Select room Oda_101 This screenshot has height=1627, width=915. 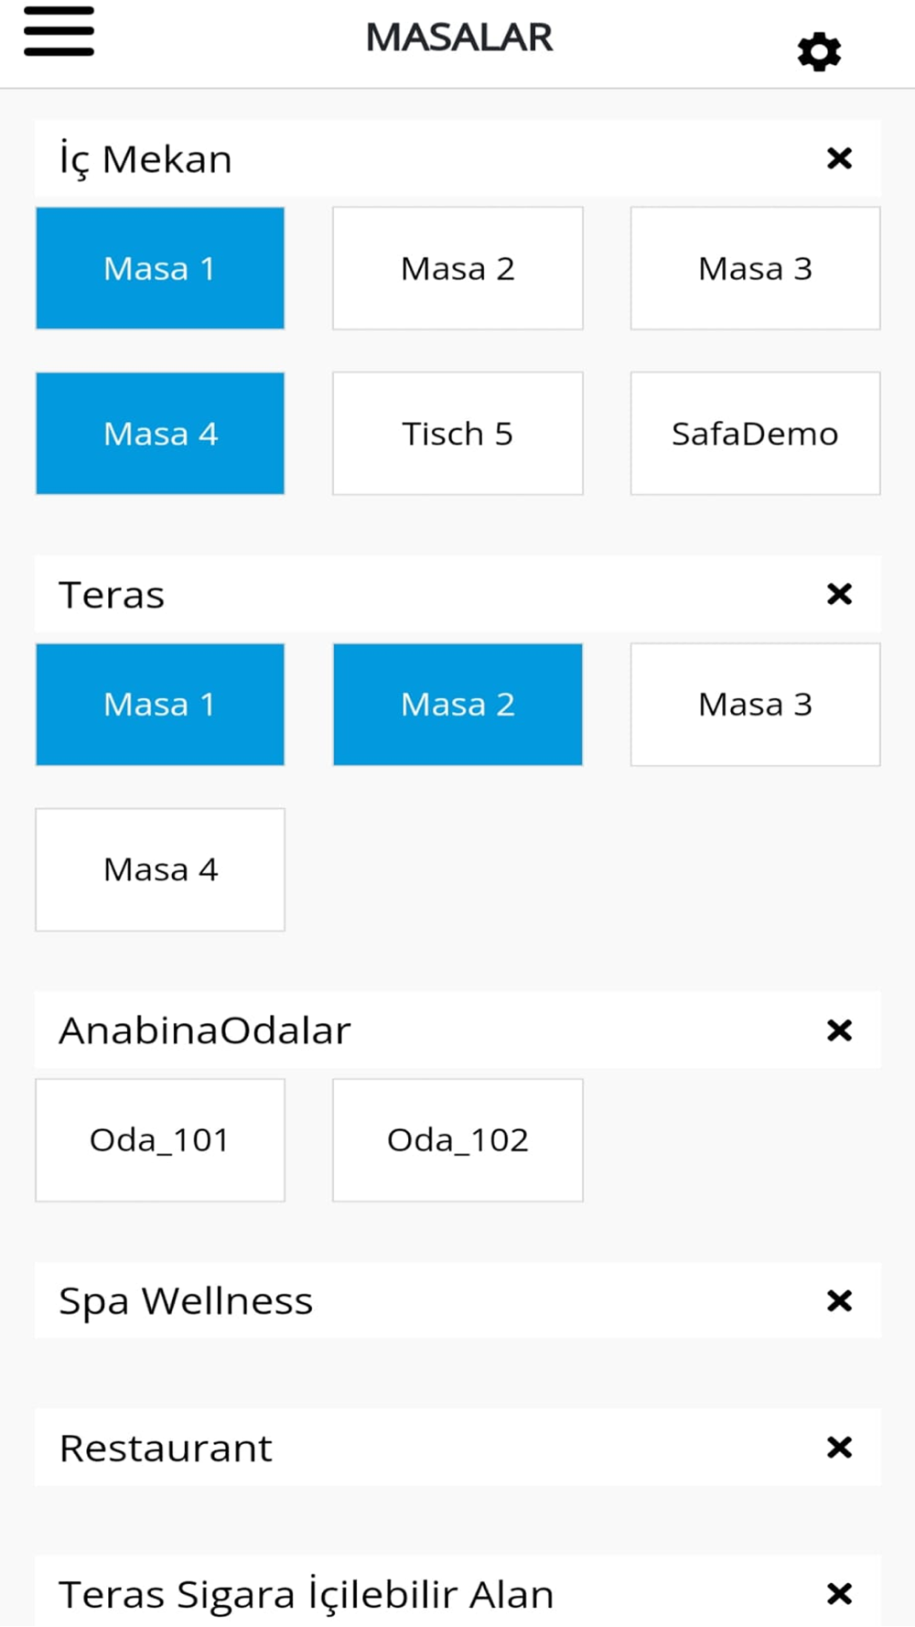pos(160,1139)
